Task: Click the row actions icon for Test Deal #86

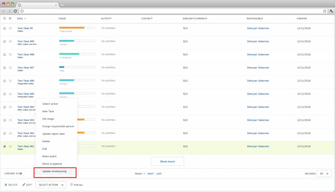Action: click(10, 81)
